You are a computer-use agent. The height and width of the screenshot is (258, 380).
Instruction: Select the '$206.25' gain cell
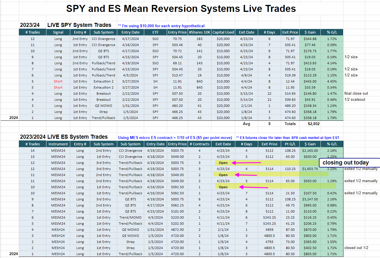click(x=310, y=224)
